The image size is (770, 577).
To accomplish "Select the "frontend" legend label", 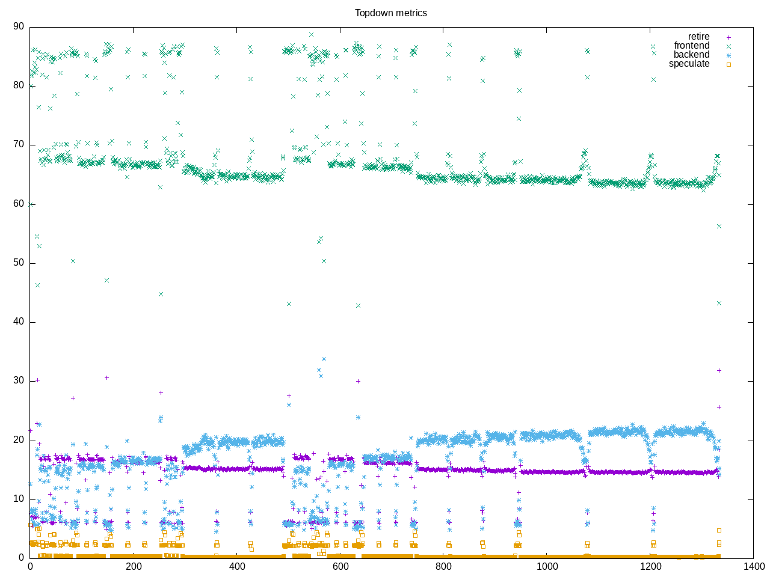I will coord(691,46).
